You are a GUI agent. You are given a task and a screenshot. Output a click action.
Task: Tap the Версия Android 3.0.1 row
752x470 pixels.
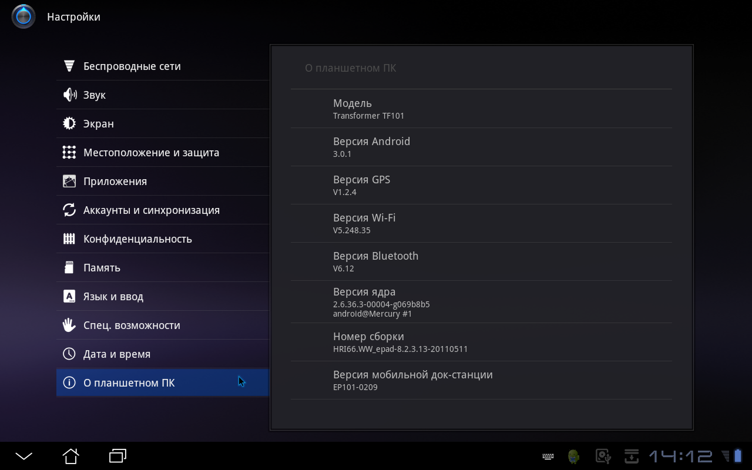481,147
